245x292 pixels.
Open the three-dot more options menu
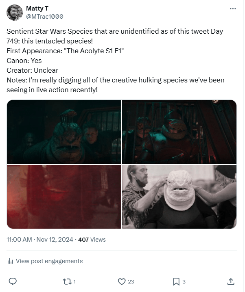point(233,9)
